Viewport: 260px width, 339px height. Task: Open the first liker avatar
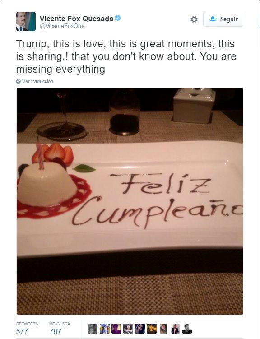93,329
